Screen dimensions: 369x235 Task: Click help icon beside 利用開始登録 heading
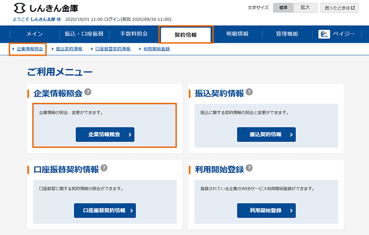[x=249, y=168]
